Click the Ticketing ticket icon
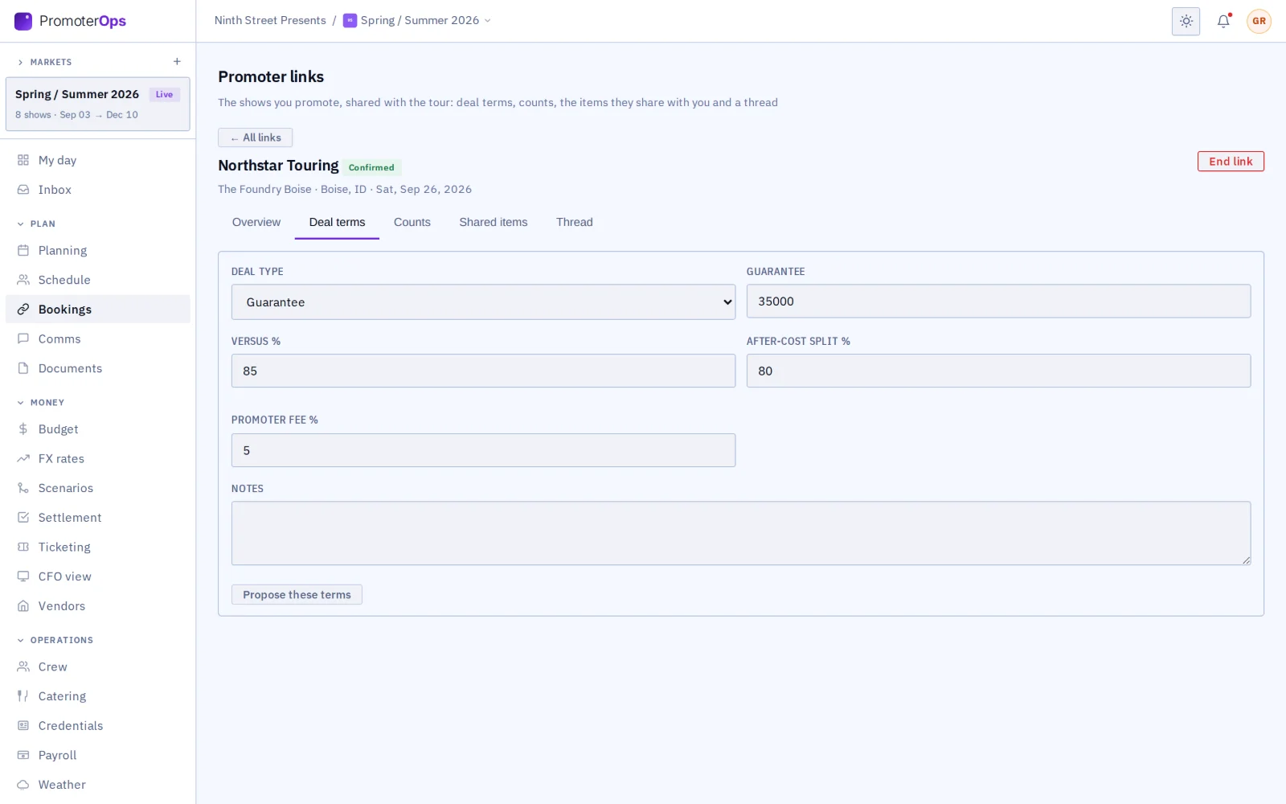This screenshot has width=1286, height=804. (23, 548)
